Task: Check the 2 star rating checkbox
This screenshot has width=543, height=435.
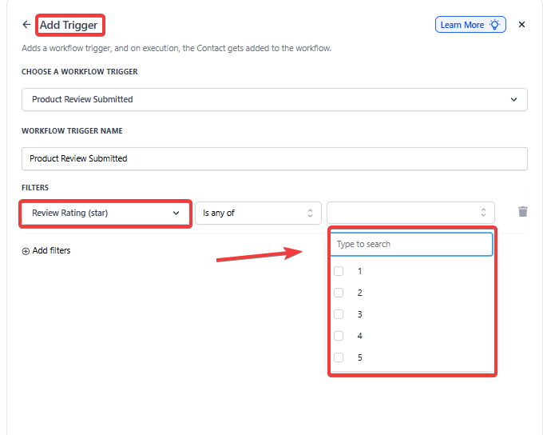Action: point(339,293)
